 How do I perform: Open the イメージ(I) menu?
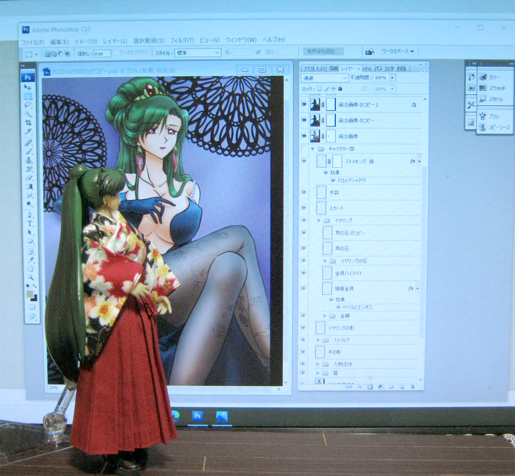tap(86, 41)
